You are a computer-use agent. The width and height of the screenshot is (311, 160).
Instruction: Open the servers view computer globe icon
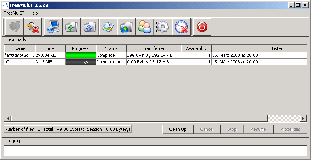pos(53,27)
